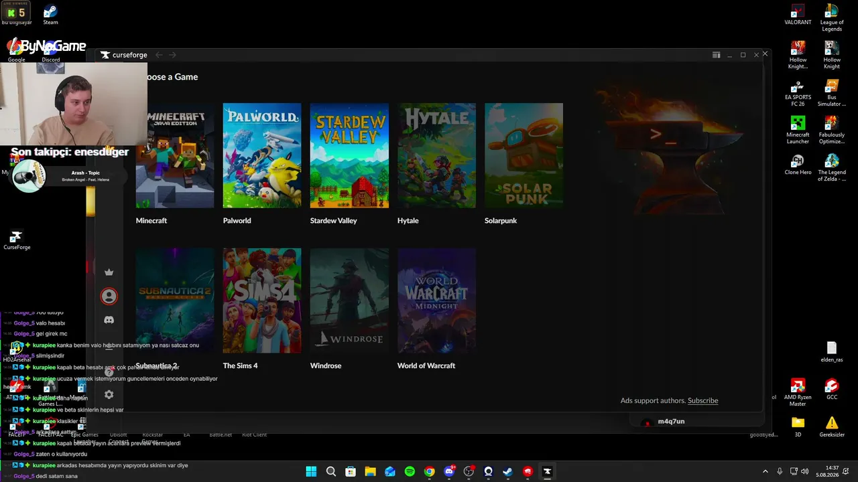Screen dimensions: 858x482
Task: Select the VALORANT desktop shortcut
Action: click(798, 15)
